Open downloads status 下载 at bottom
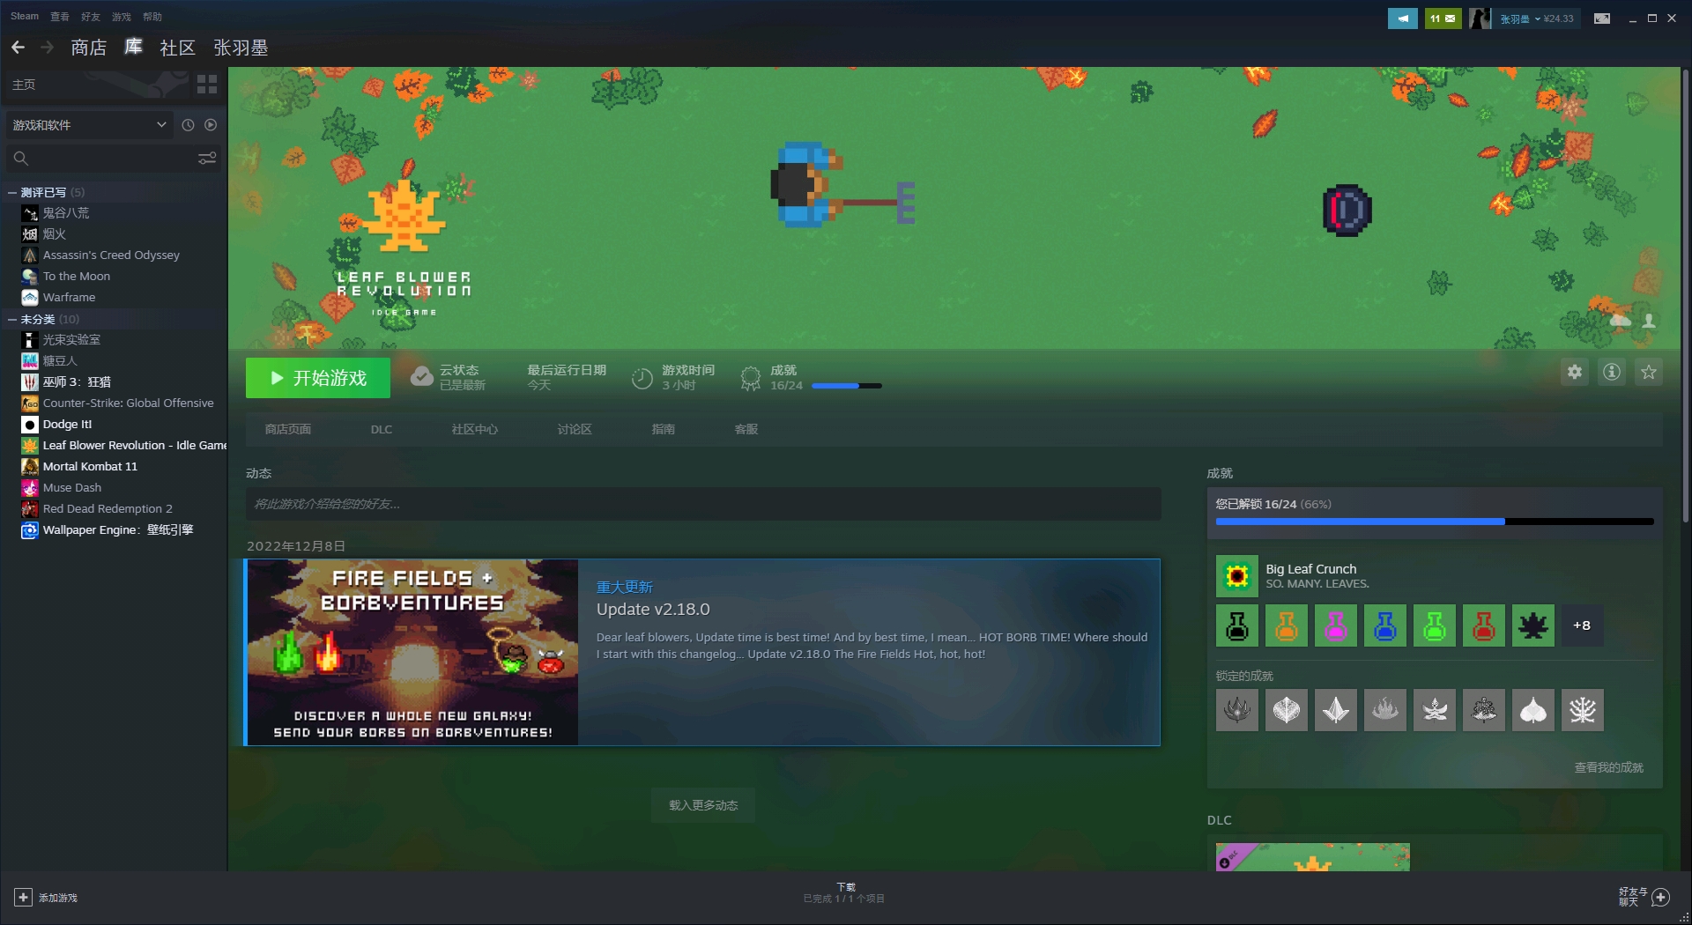Viewport: 1692px width, 925px height. (x=844, y=892)
